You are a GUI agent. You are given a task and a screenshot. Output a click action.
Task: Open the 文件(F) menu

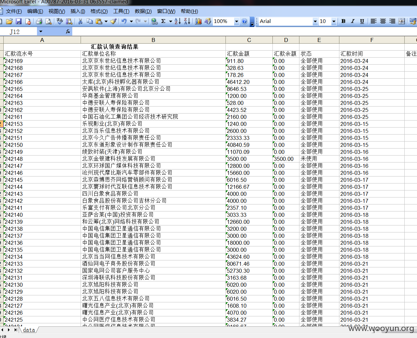pos(14,11)
